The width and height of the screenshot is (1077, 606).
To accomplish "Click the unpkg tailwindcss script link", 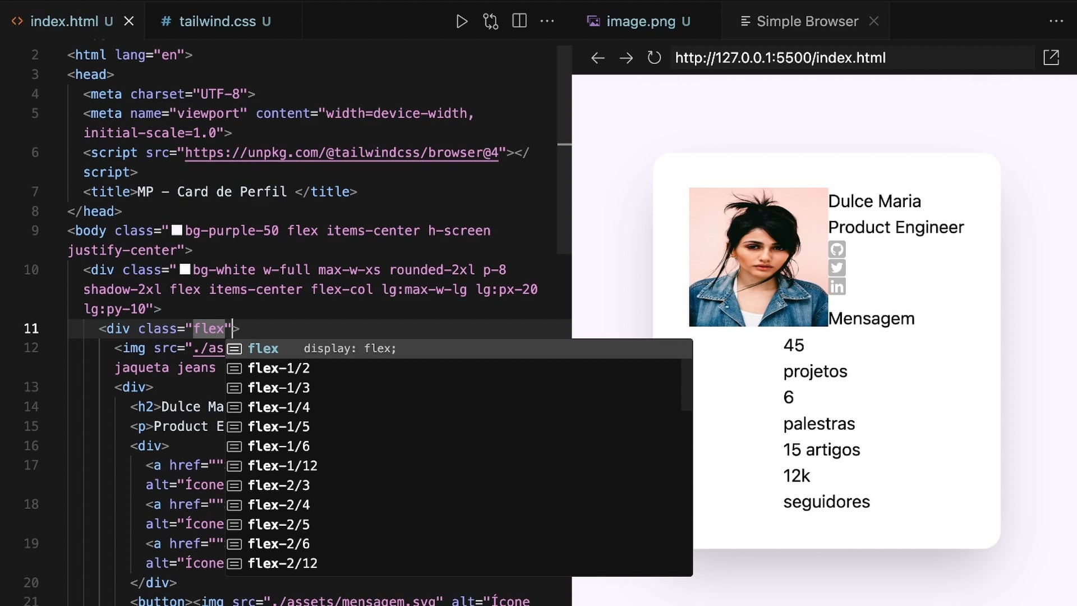I will [342, 153].
